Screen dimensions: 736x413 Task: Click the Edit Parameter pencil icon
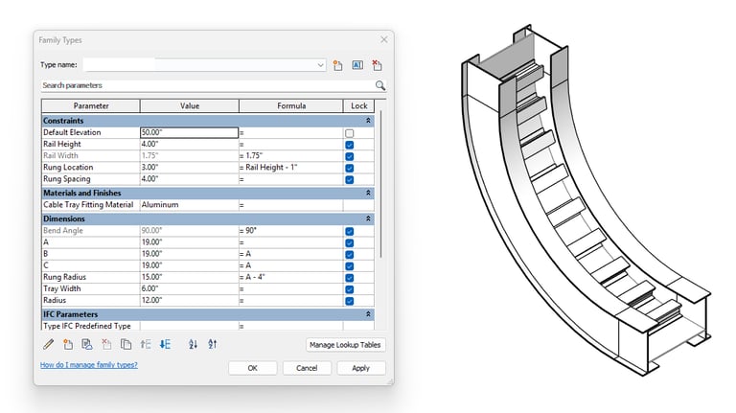48,344
